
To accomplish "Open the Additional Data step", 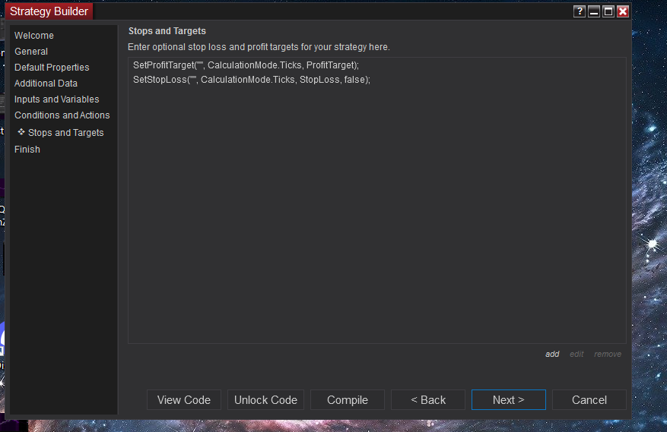I will 46,84.
